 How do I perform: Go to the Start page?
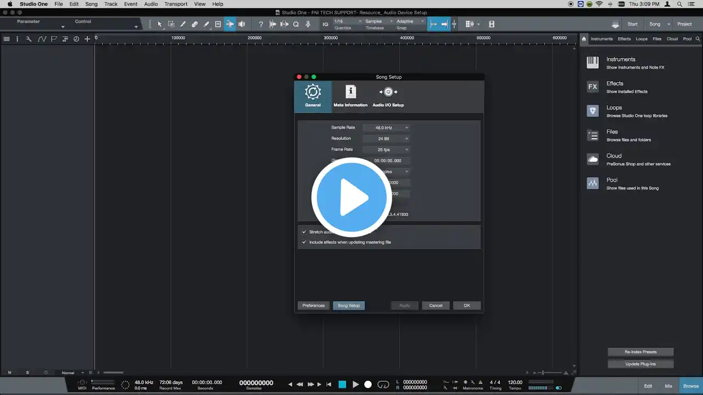pyautogui.click(x=633, y=24)
